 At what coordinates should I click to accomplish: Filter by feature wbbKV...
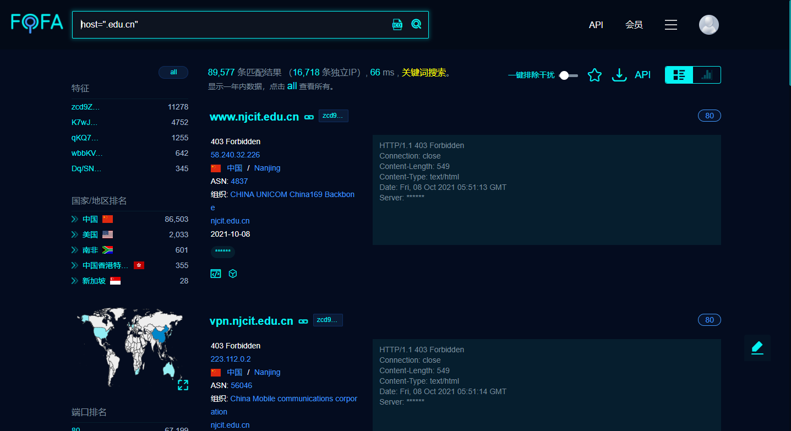pyautogui.click(x=87, y=153)
